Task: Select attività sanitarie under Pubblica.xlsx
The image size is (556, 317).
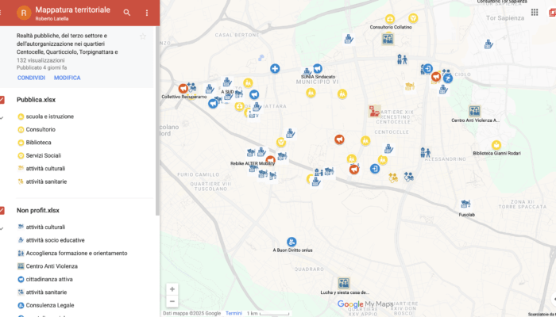Action: pos(46,181)
